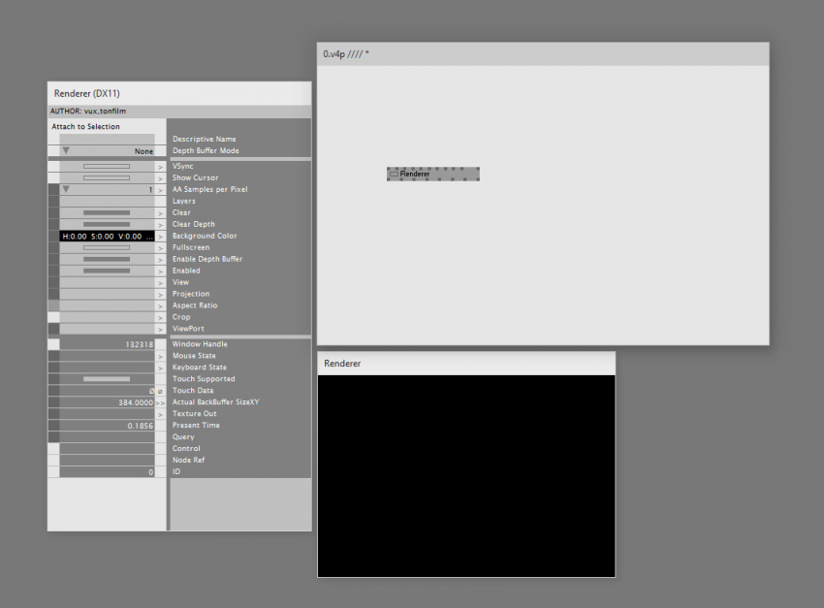Image resolution: width=824 pixels, height=608 pixels.
Task: Click the spread arrow icon beside VSync
Action: pyautogui.click(x=161, y=167)
